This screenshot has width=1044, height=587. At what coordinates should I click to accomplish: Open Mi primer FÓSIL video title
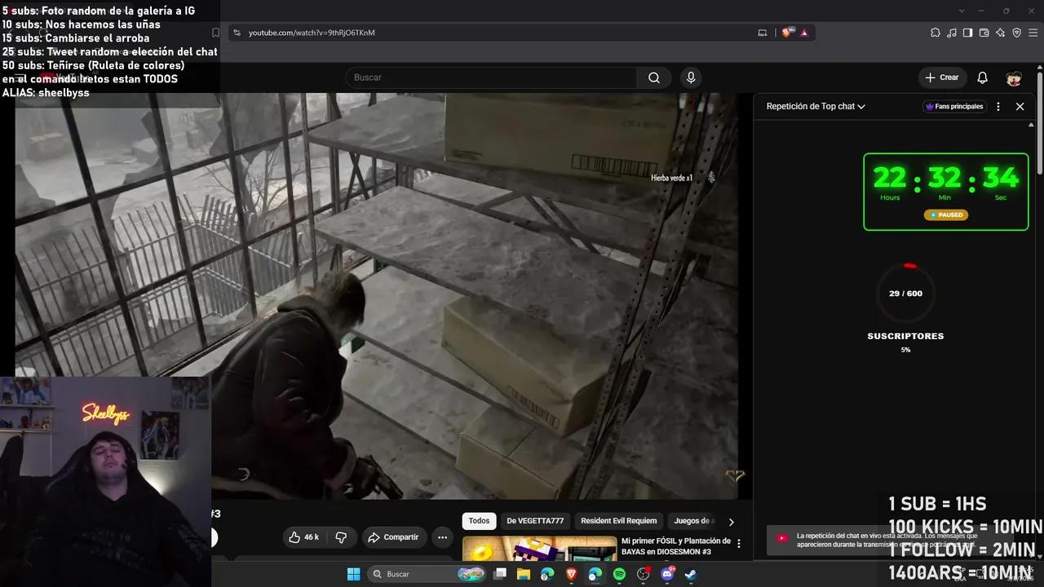pyautogui.click(x=675, y=546)
